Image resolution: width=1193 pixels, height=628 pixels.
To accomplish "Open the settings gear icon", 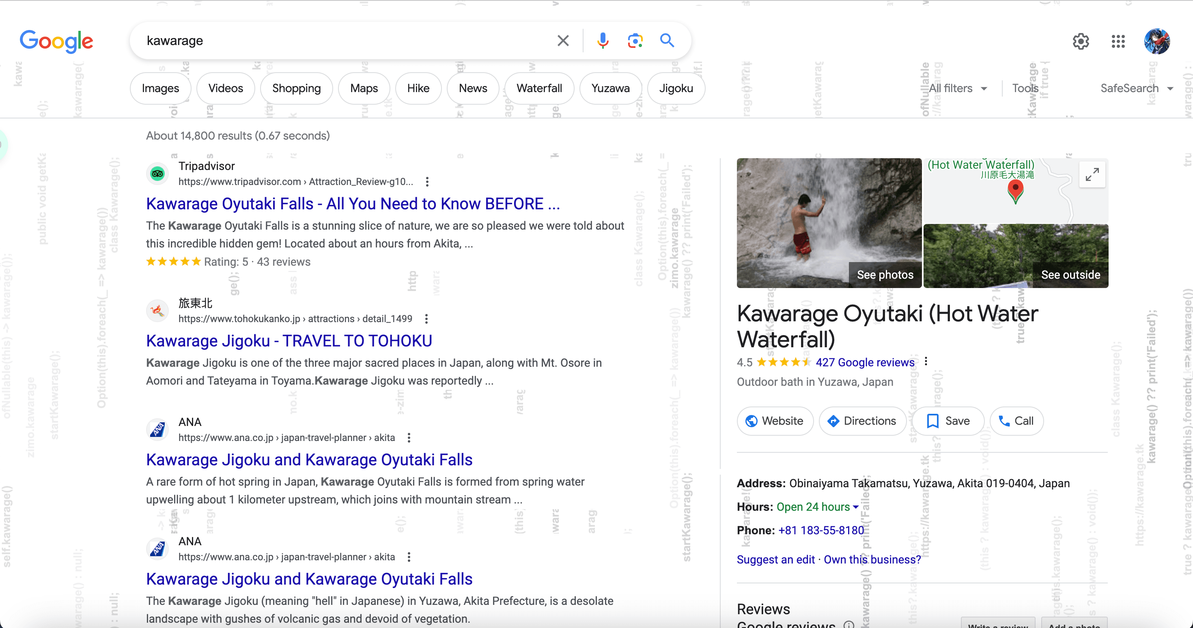I will 1081,42.
